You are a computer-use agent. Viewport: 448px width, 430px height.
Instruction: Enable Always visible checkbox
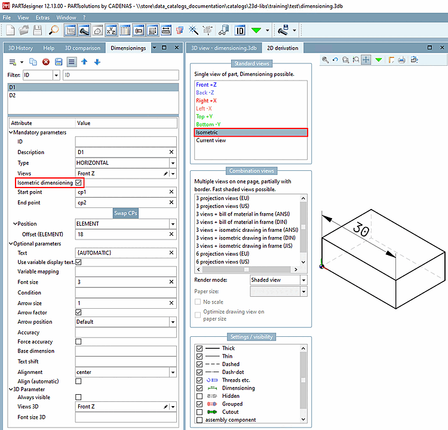point(79,397)
